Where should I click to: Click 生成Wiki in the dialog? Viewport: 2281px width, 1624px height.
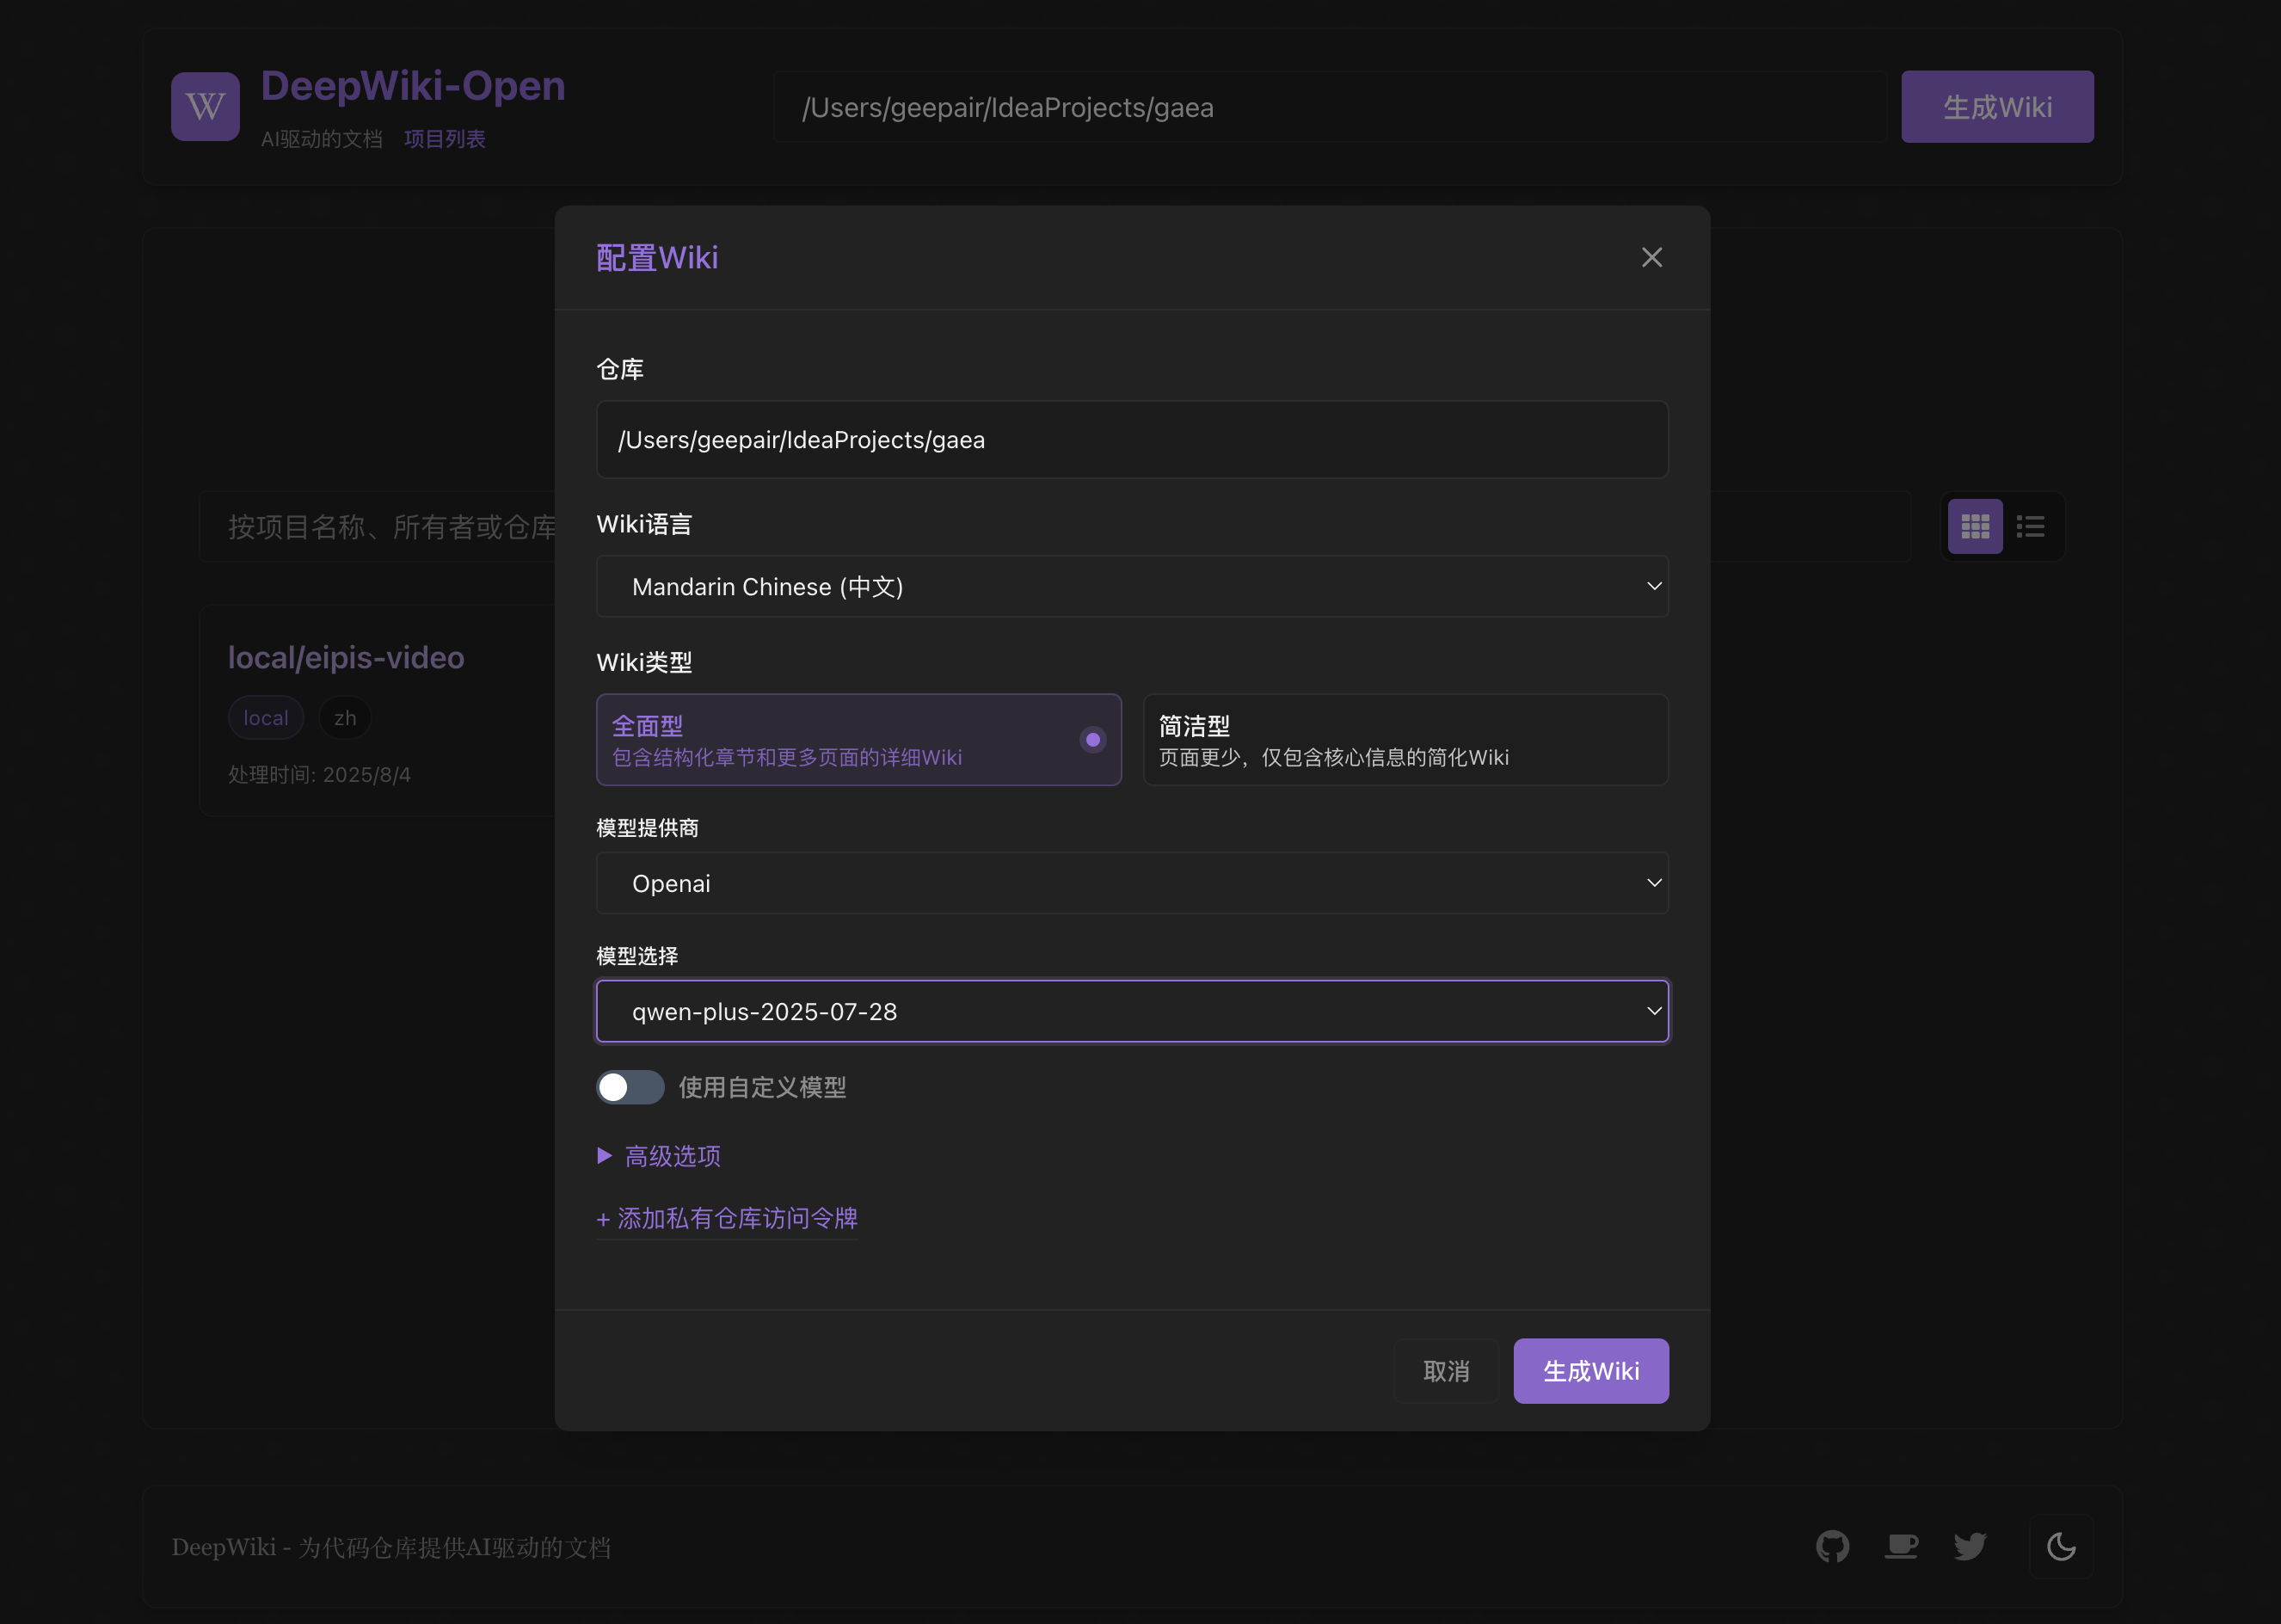click(x=1590, y=1371)
